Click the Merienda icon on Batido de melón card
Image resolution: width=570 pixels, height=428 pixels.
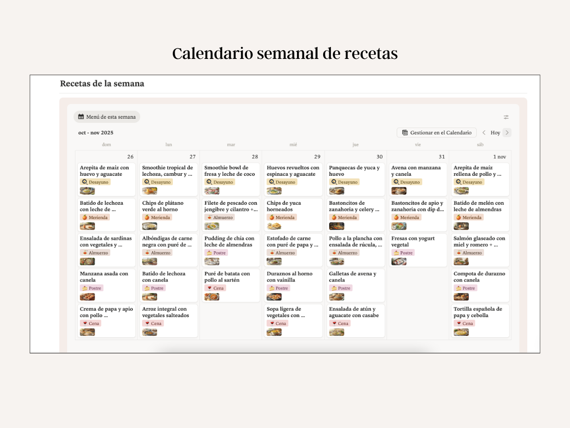coord(459,217)
